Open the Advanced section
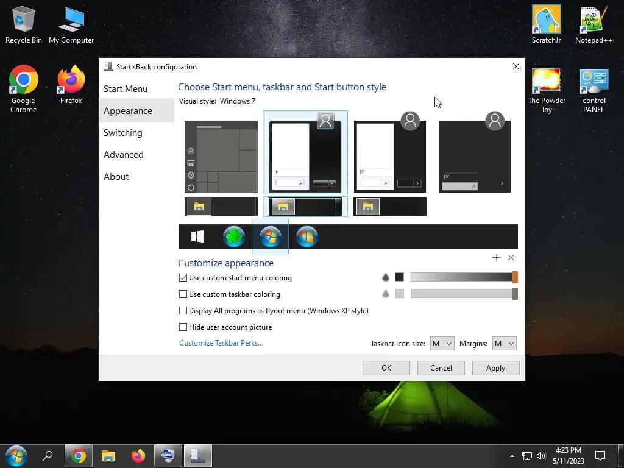 click(136, 154)
